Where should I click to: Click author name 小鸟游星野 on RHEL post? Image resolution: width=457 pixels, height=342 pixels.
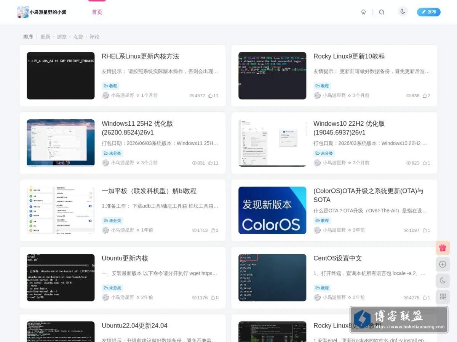(123, 96)
